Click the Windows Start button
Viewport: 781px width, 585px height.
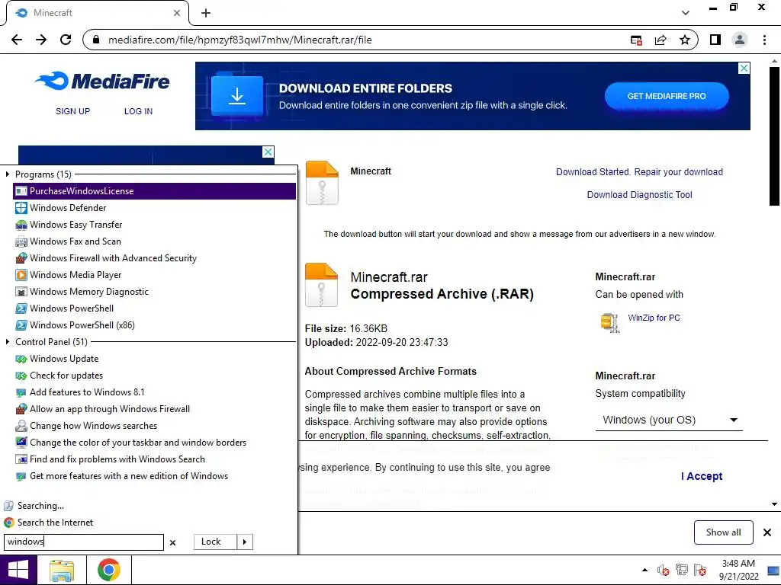tap(18, 570)
